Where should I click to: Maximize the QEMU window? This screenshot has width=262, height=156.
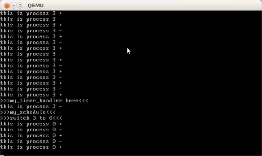(x=20, y=6)
